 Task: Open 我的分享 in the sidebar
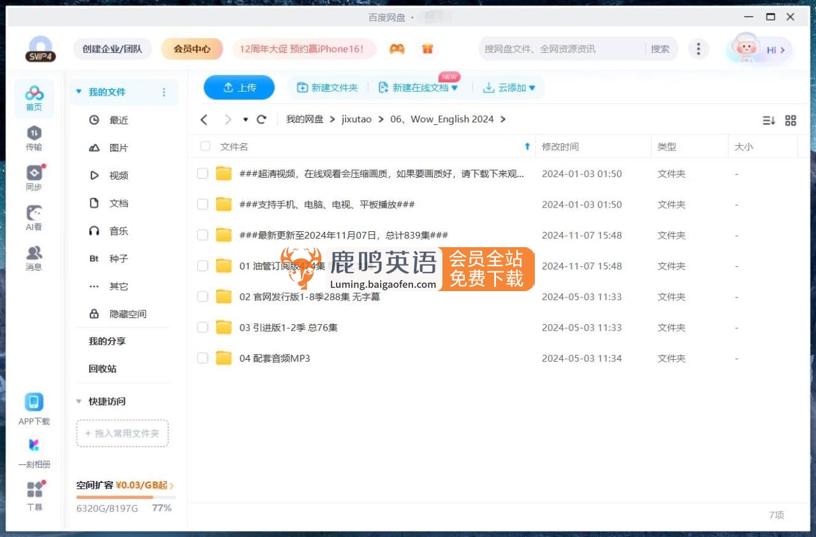point(107,341)
